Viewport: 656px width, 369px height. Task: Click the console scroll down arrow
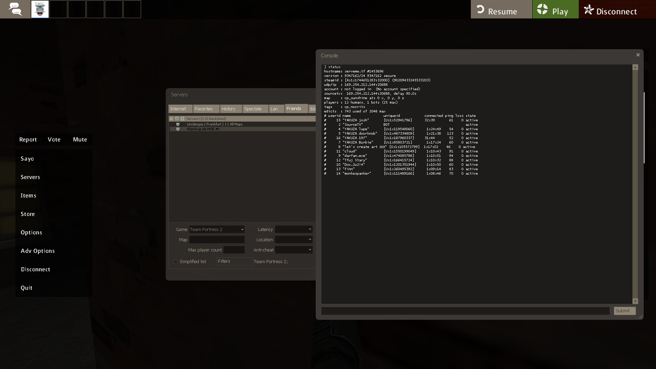click(635, 301)
